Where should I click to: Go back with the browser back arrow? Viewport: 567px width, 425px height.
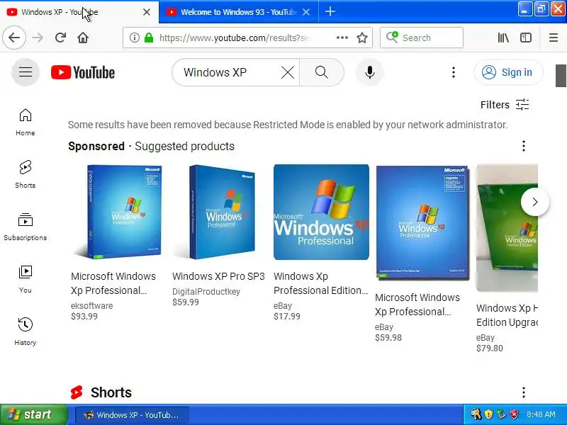[x=14, y=38]
